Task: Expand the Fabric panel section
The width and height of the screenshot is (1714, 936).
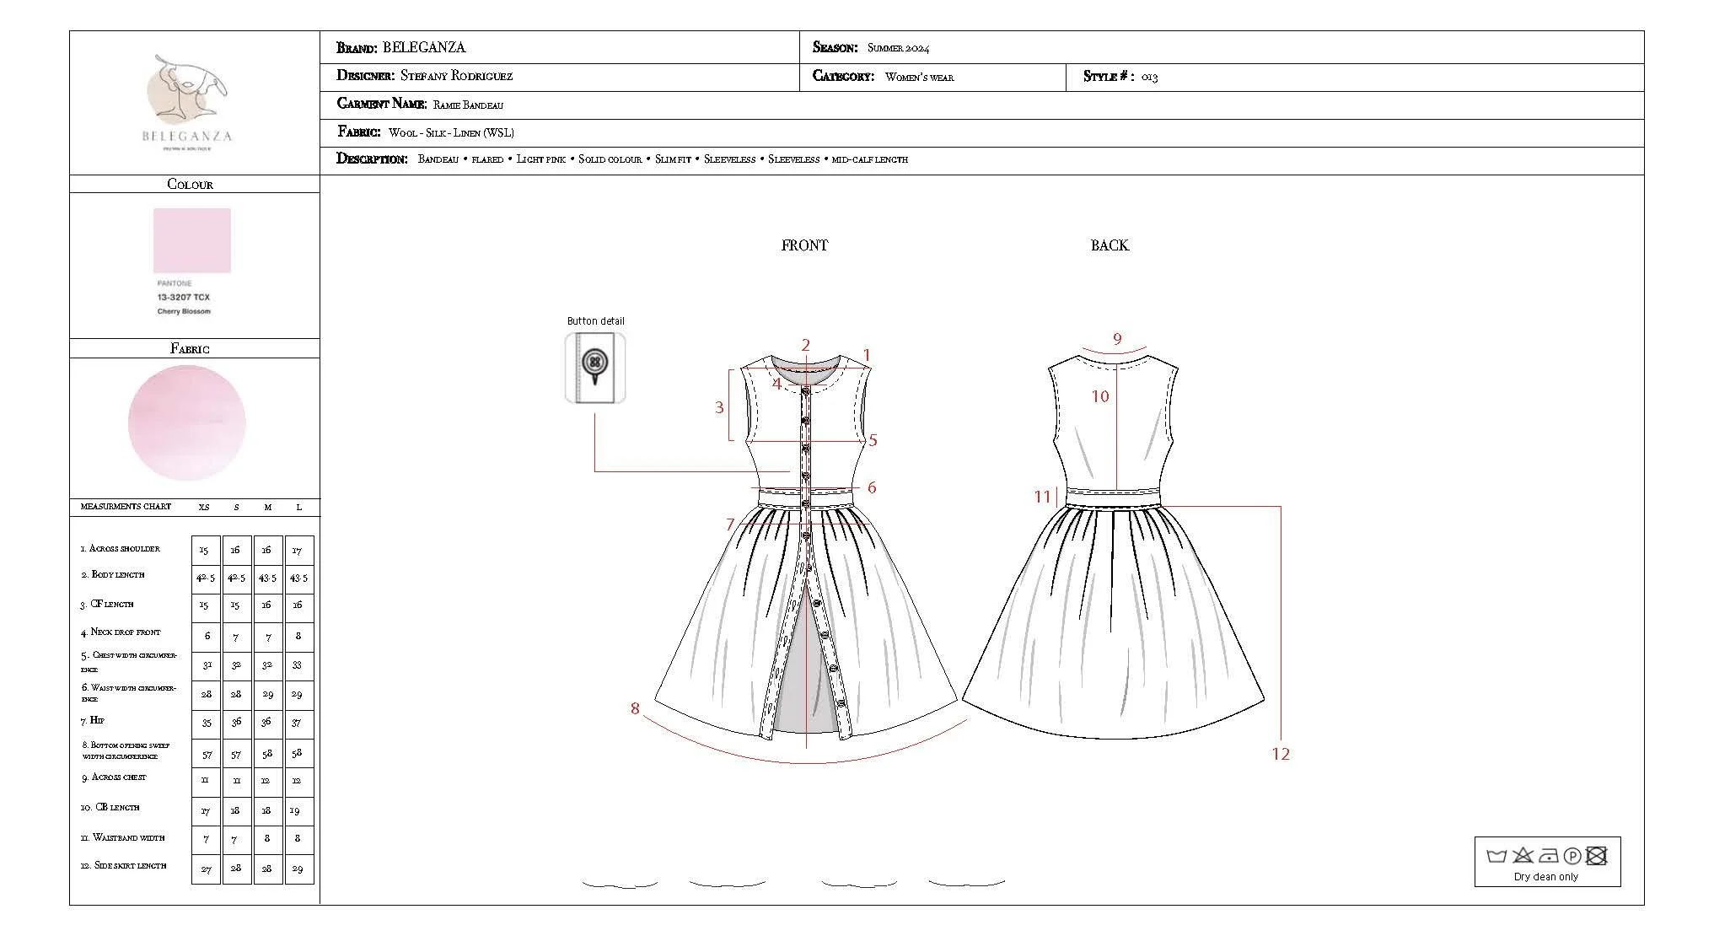Action: click(191, 348)
